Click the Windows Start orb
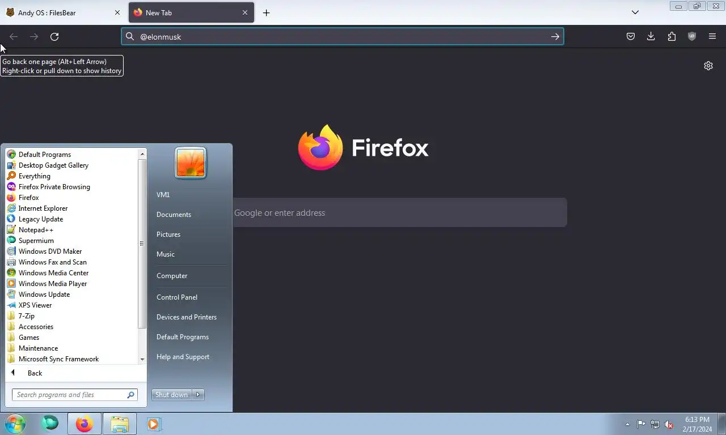The image size is (726, 435). 15,424
